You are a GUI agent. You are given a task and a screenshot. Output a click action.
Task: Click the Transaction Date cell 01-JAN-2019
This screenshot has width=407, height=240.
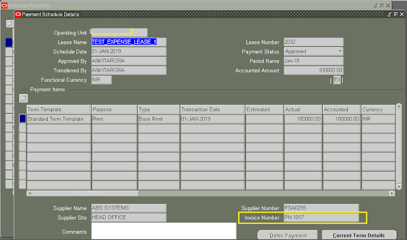[x=212, y=119]
